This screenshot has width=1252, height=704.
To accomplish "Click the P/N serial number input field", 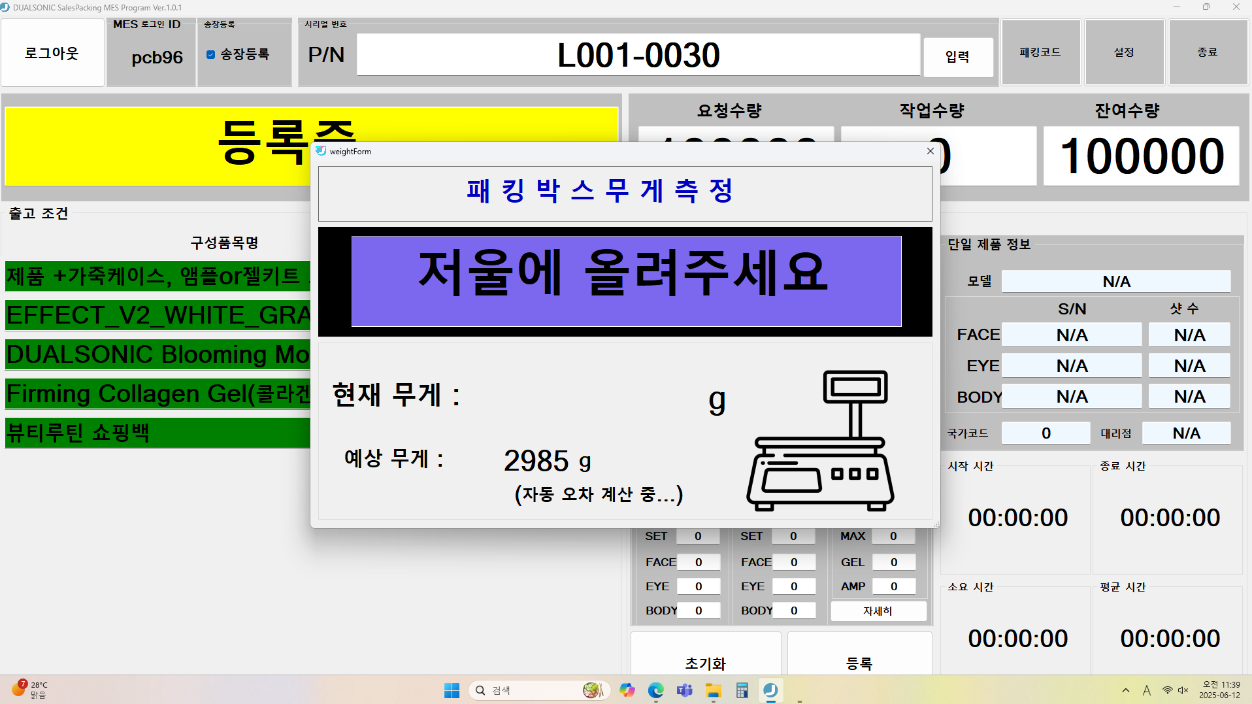I will click(x=638, y=55).
